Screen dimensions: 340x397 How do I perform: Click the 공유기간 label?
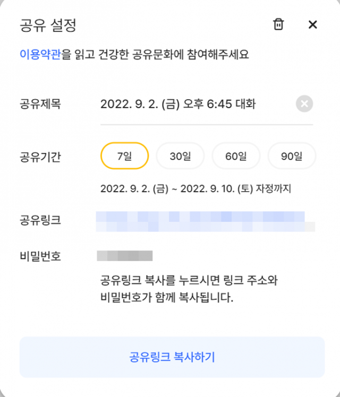coord(40,157)
